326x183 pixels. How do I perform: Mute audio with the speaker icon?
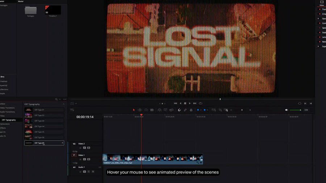pos(287,110)
